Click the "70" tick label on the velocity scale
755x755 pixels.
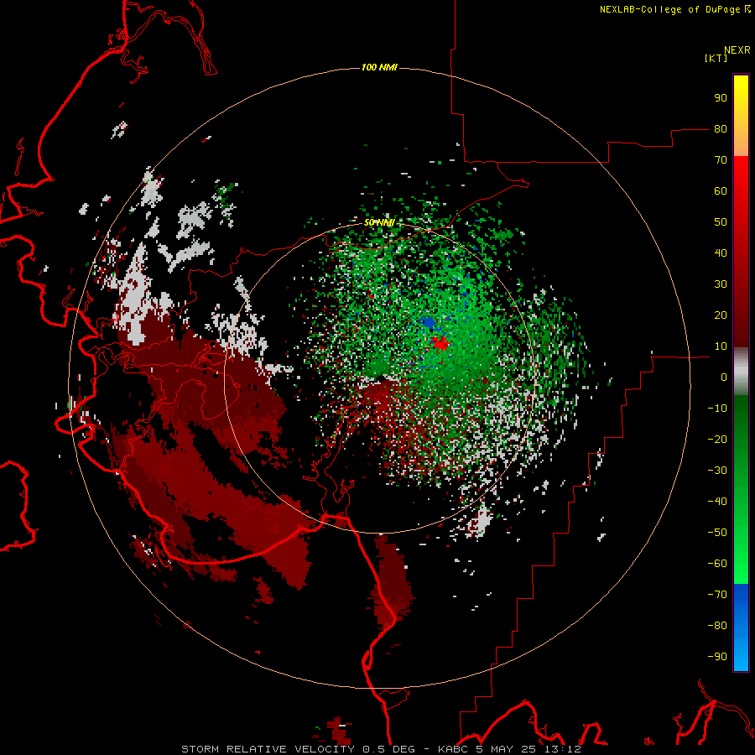click(x=721, y=160)
